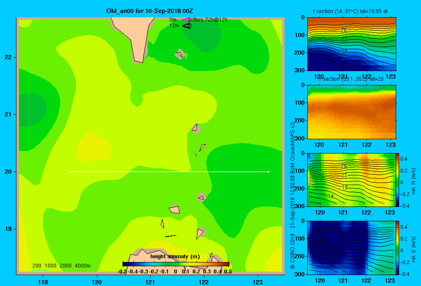Screen dimensions: 421x286
Task: Click latitude label 19 on main map
Action: point(8,229)
